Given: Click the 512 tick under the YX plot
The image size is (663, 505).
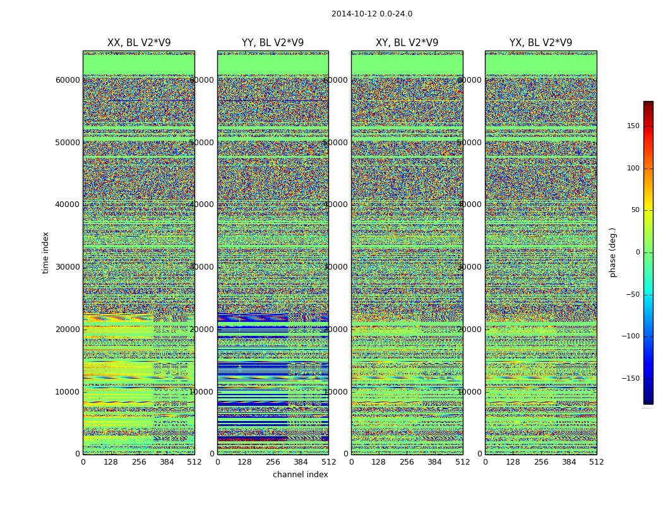Looking at the screenshot, I should pyautogui.click(x=596, y=462).
